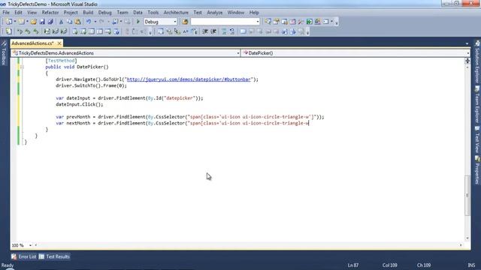Click the 'dateInput.Click();' code line
This screenshot has width=481, height=270.
pos(80,104)
